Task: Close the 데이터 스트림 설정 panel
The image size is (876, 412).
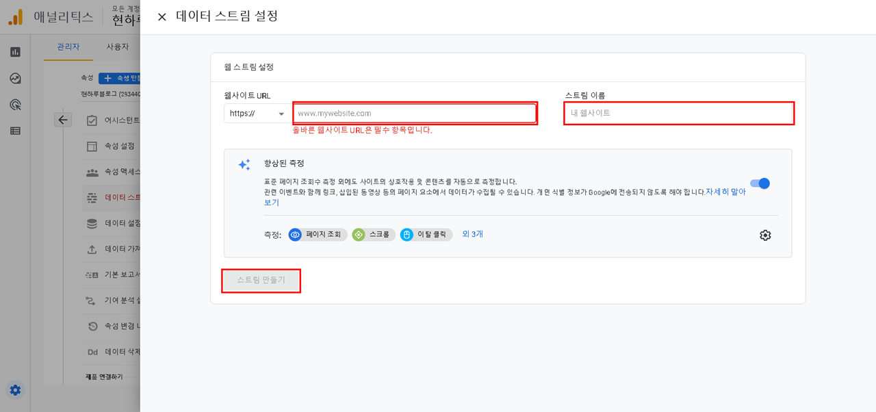Action: coord(162,17)
